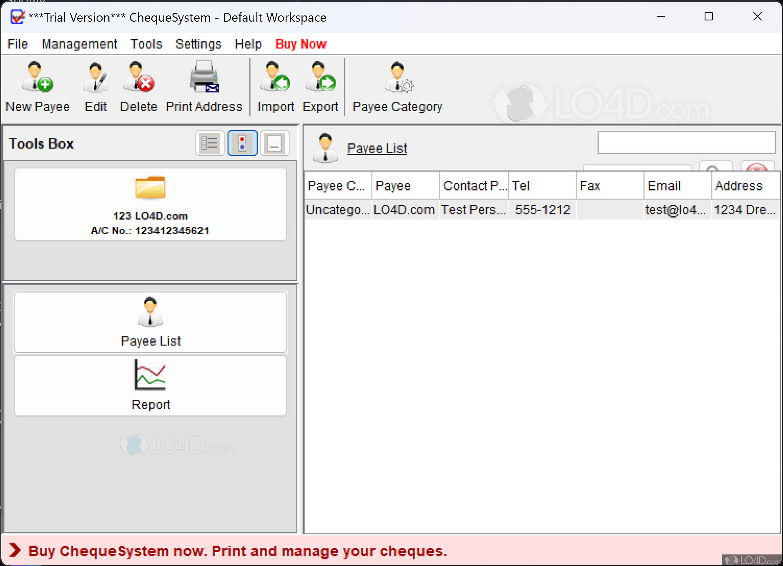Click the Payee List heading link
Screen dimensions: 783x566
pos(377,148)
